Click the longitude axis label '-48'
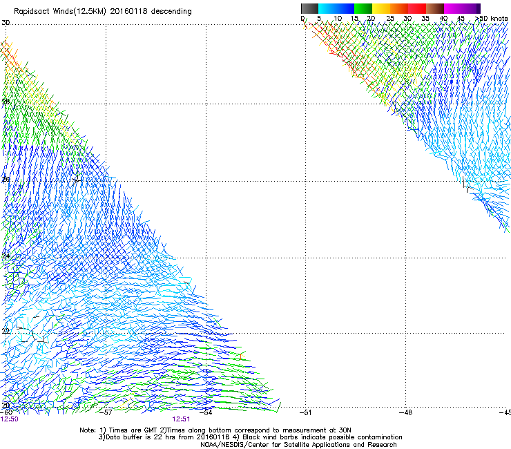This screenshot has width=511, height=449. [x=405, y=412]
